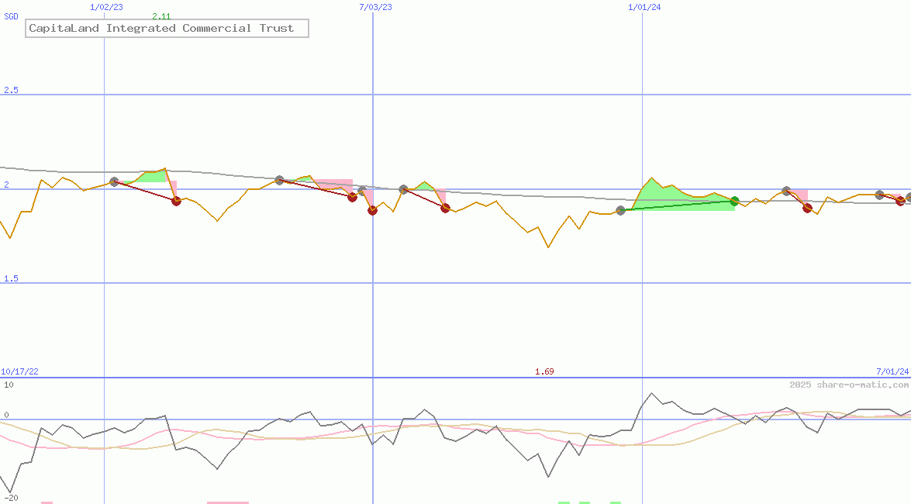Click the 7/03/23 date label at top
The width and height of the screenshot is (911, 504).
(375, 7)
